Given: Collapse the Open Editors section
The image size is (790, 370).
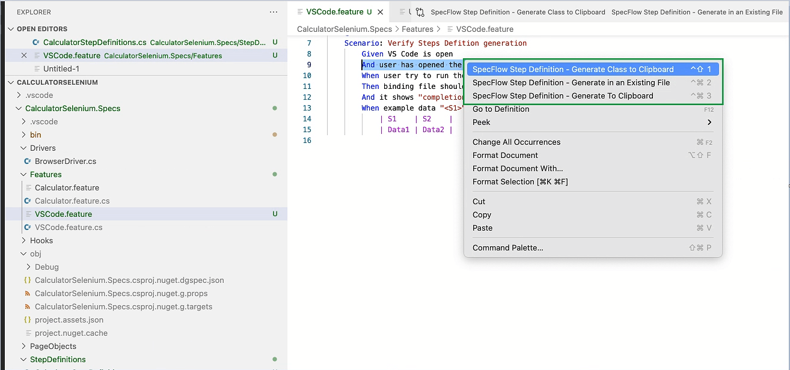Looking at the screenshot, I should point(11,29).
